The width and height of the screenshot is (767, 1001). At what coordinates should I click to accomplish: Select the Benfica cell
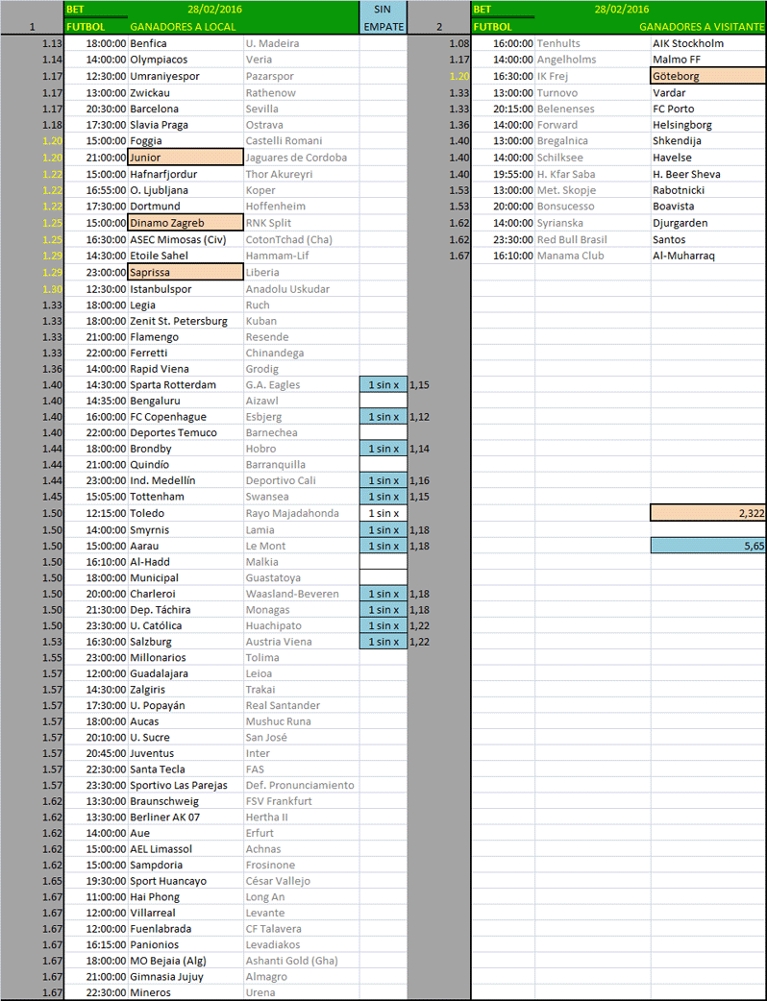186,43
